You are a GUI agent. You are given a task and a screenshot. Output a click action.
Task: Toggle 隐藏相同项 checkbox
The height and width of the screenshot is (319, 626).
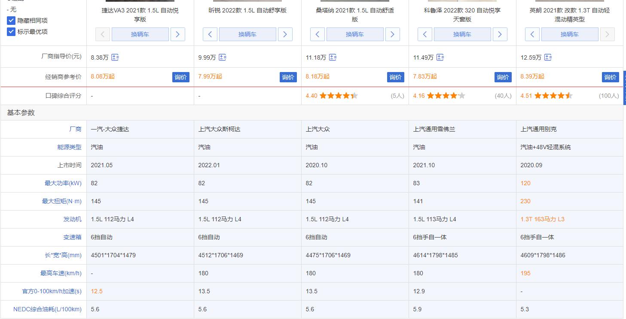(x=11, y=21)
